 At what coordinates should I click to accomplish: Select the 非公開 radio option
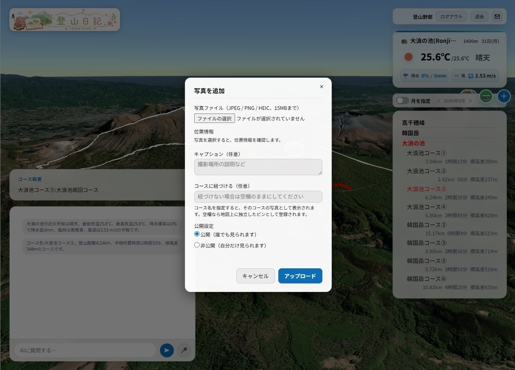[197, 245]
